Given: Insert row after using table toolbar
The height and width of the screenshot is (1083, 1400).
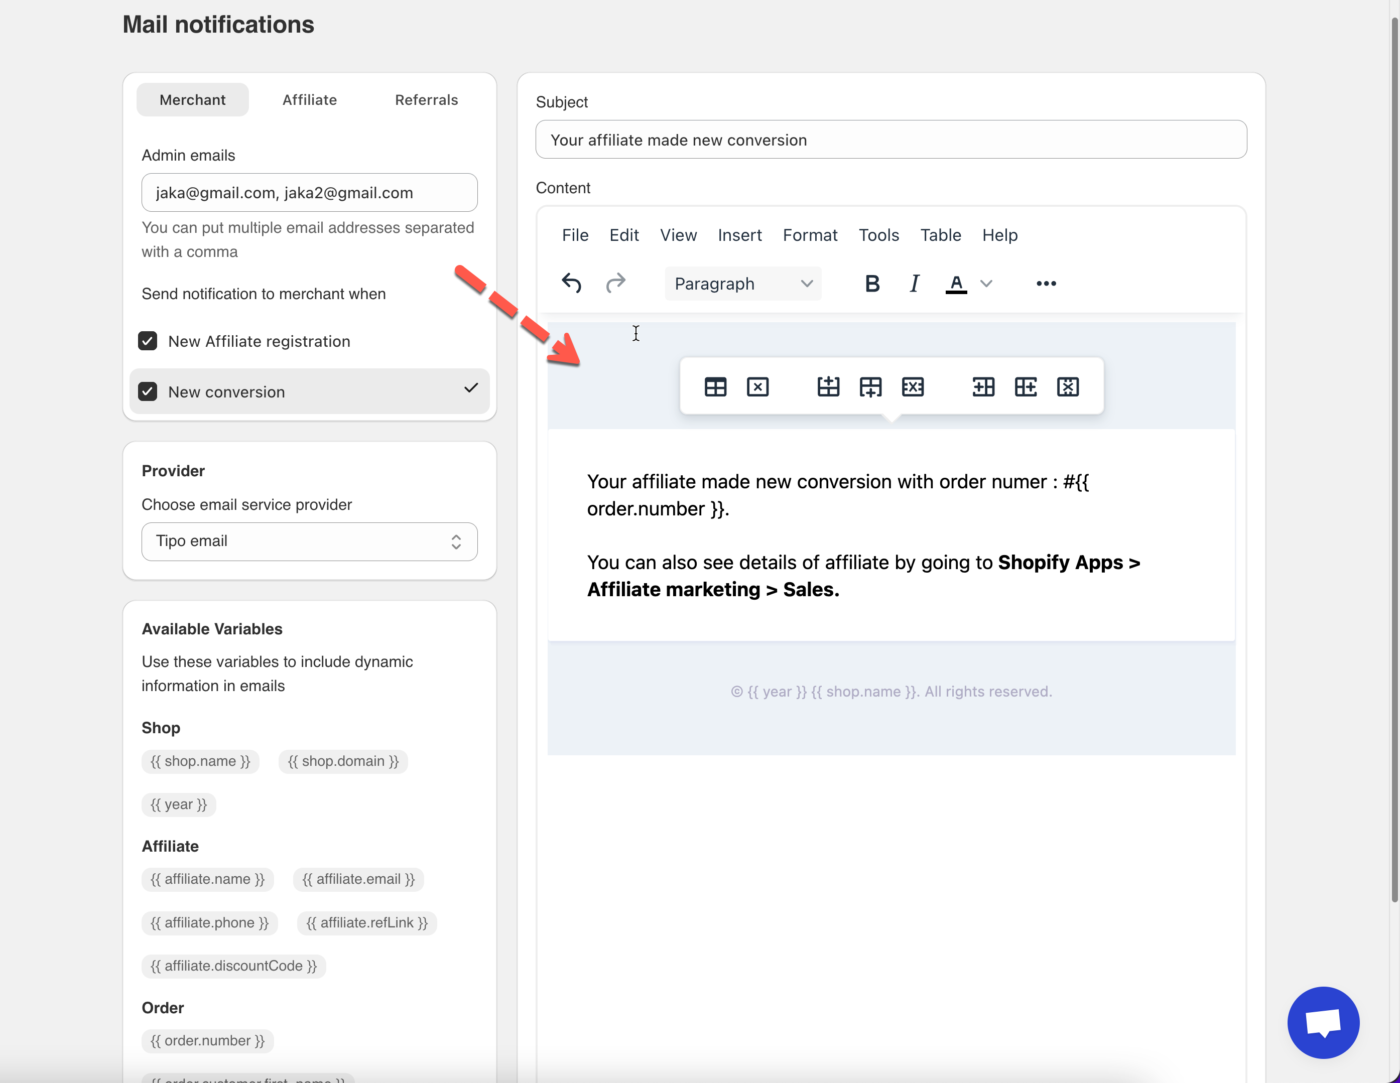Looking at the screenshot, I should [870, 387].
